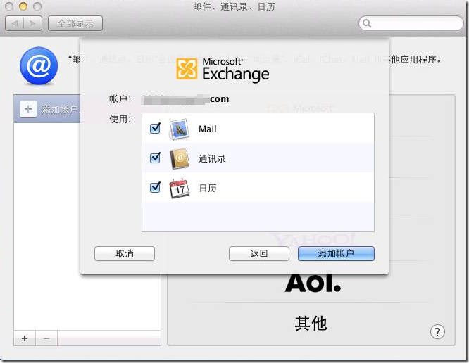
Task: Click minus button below account list
Action: click(x=46, y=338)
